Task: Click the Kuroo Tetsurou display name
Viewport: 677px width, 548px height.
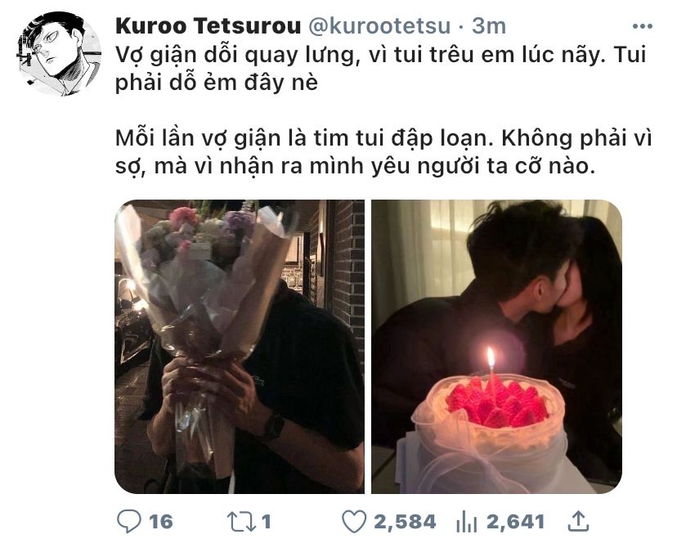Action: [x=208, y=26]
